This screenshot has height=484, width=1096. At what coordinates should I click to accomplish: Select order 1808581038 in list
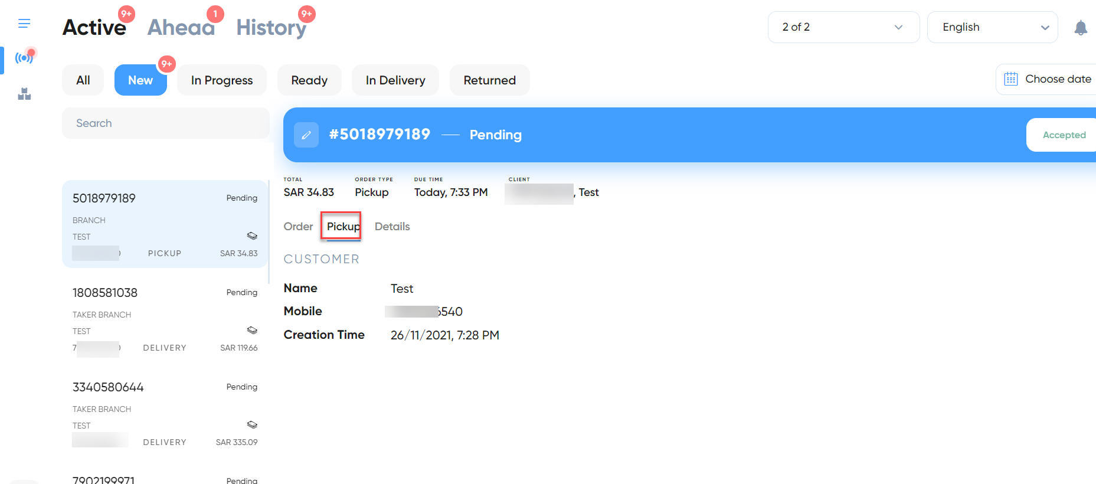point(165,319)
